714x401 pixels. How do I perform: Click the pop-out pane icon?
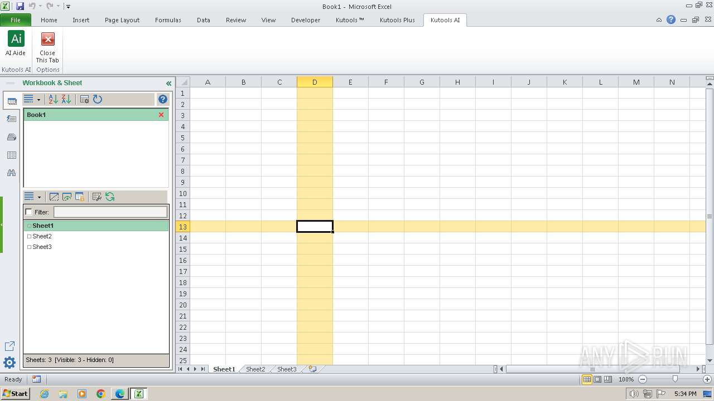point(9,346)
